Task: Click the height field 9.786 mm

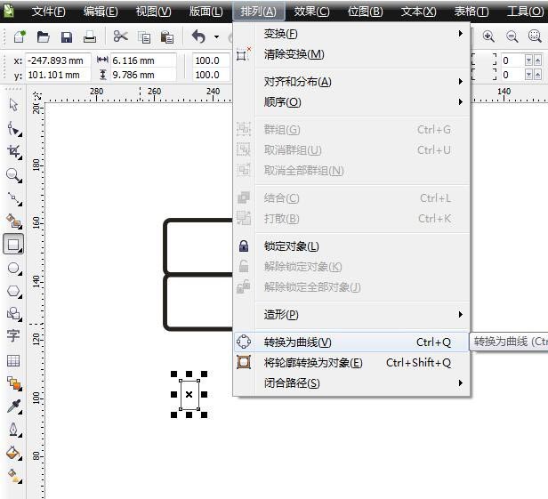Action: coord(143,75)
